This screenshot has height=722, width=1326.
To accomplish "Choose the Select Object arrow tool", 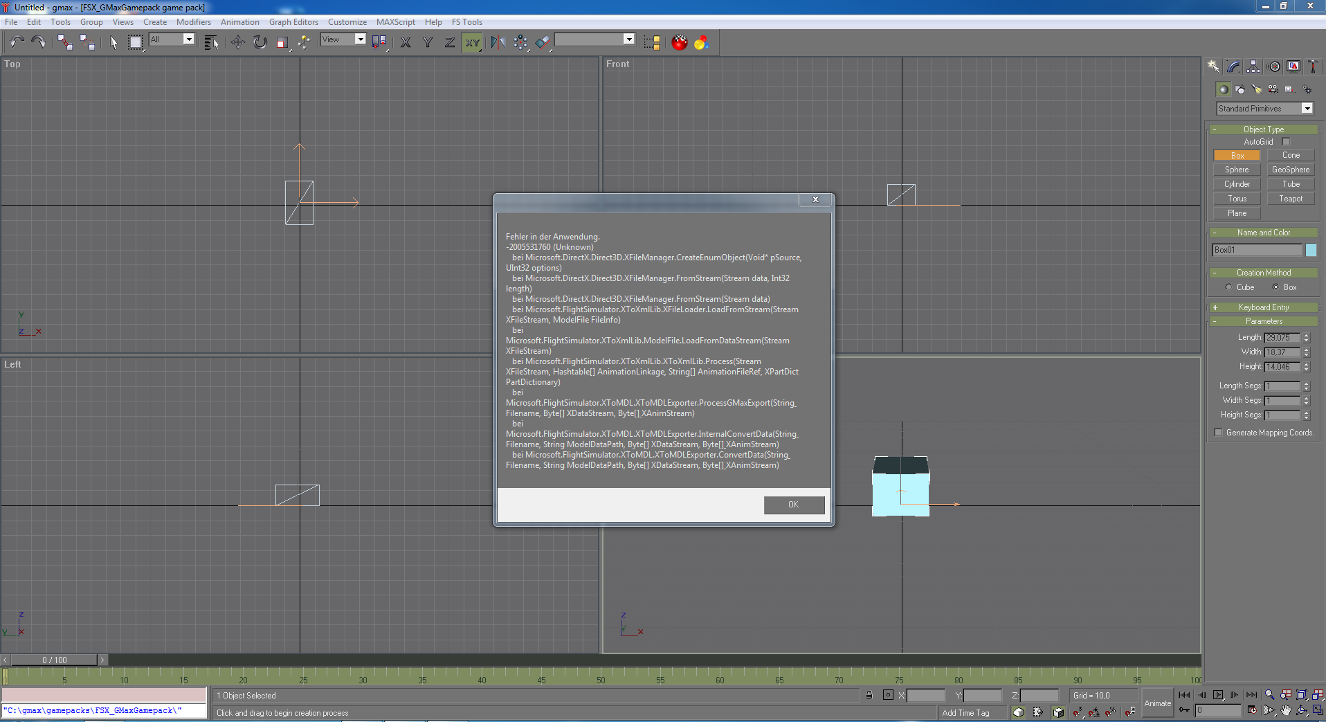I will tap(113, 42).
